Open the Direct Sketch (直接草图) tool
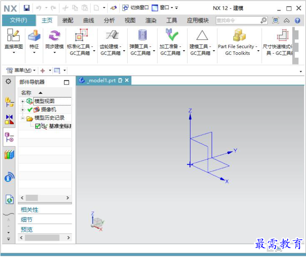Screen dimensions: 306x257 point(13,35)
